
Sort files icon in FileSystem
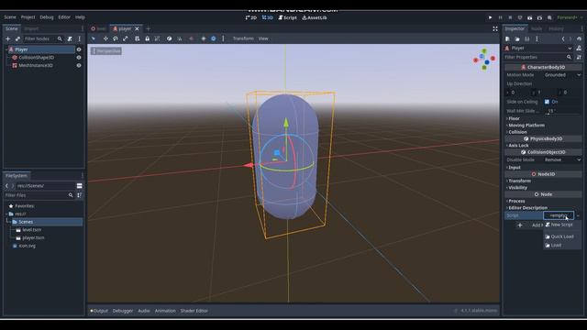[x=80, y=195]
